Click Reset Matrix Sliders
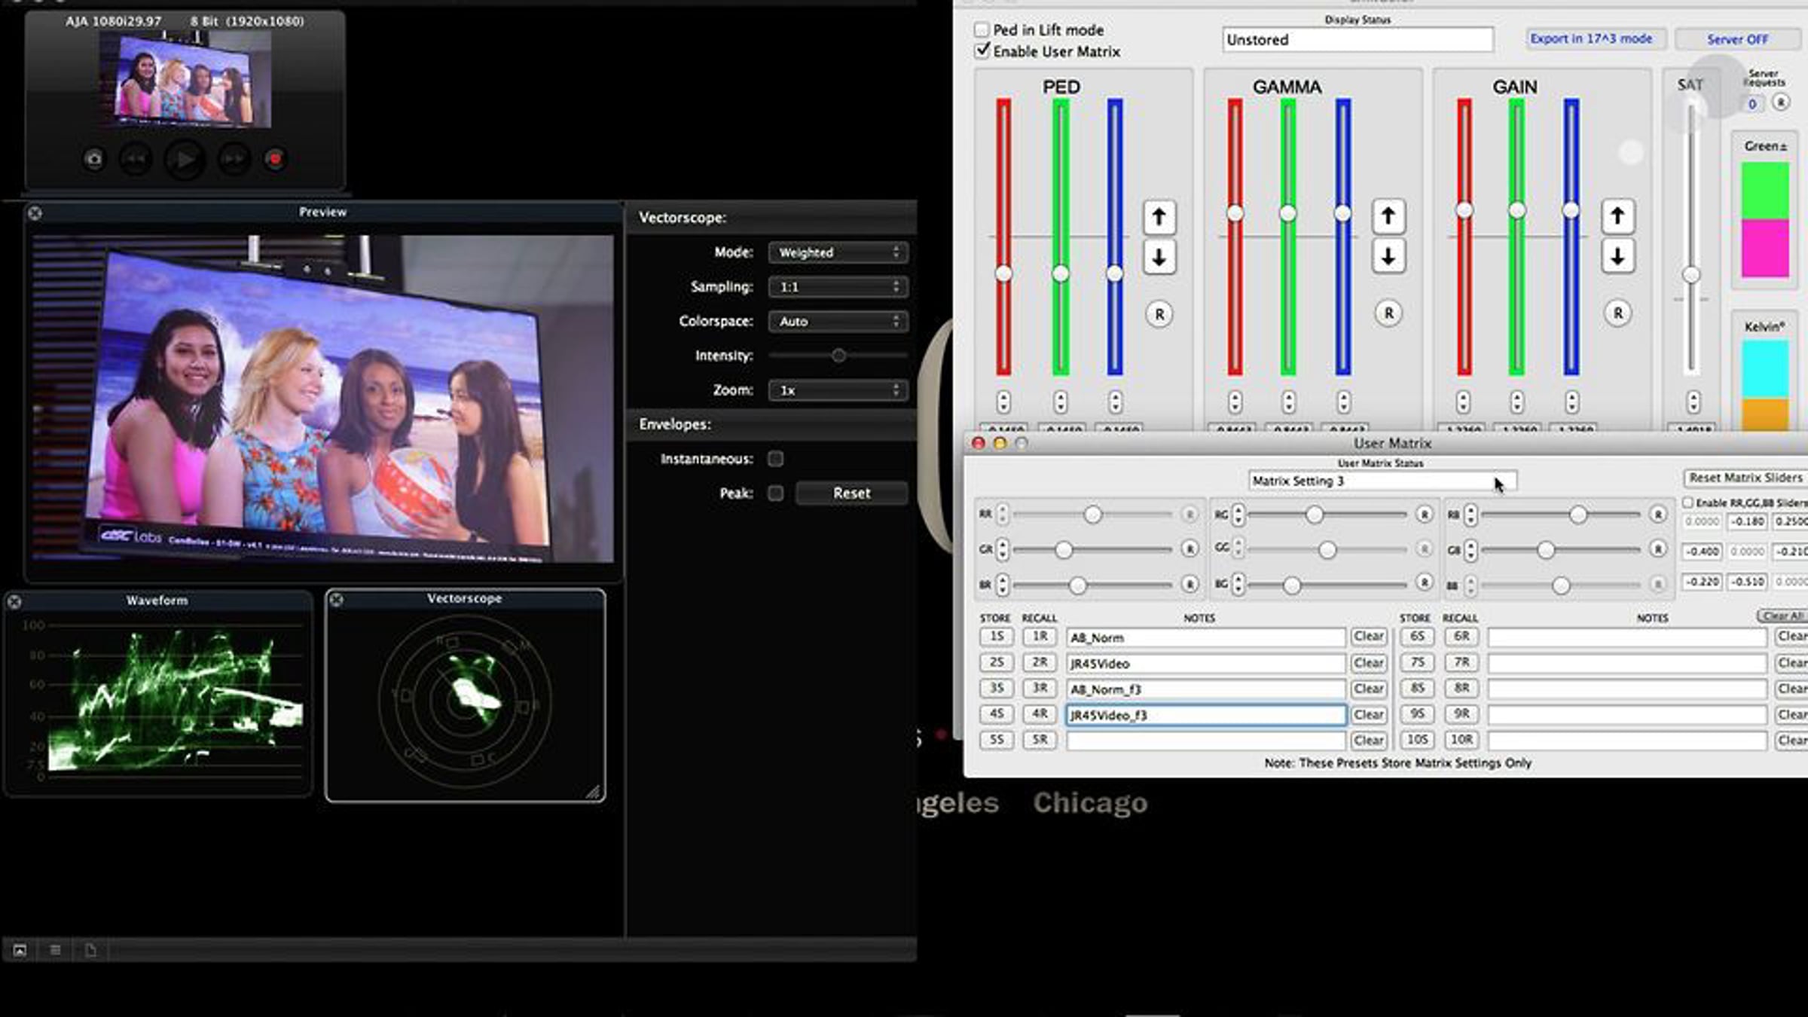 point(1745,478)
